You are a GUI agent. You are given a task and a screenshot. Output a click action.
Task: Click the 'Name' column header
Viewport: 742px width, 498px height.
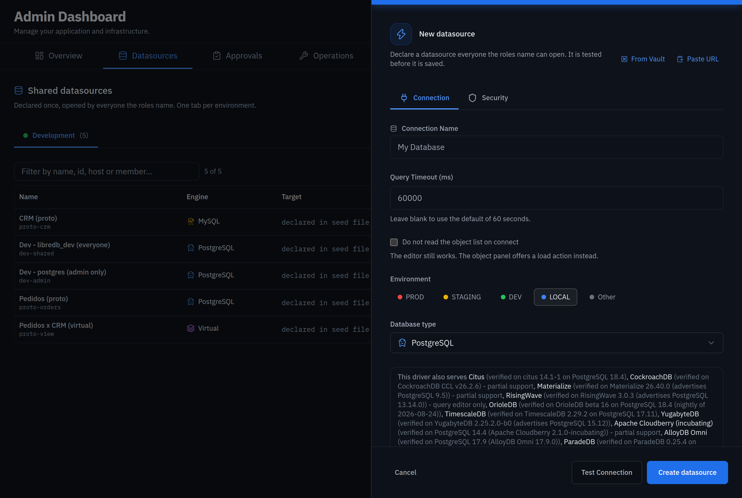pos(28,197)
